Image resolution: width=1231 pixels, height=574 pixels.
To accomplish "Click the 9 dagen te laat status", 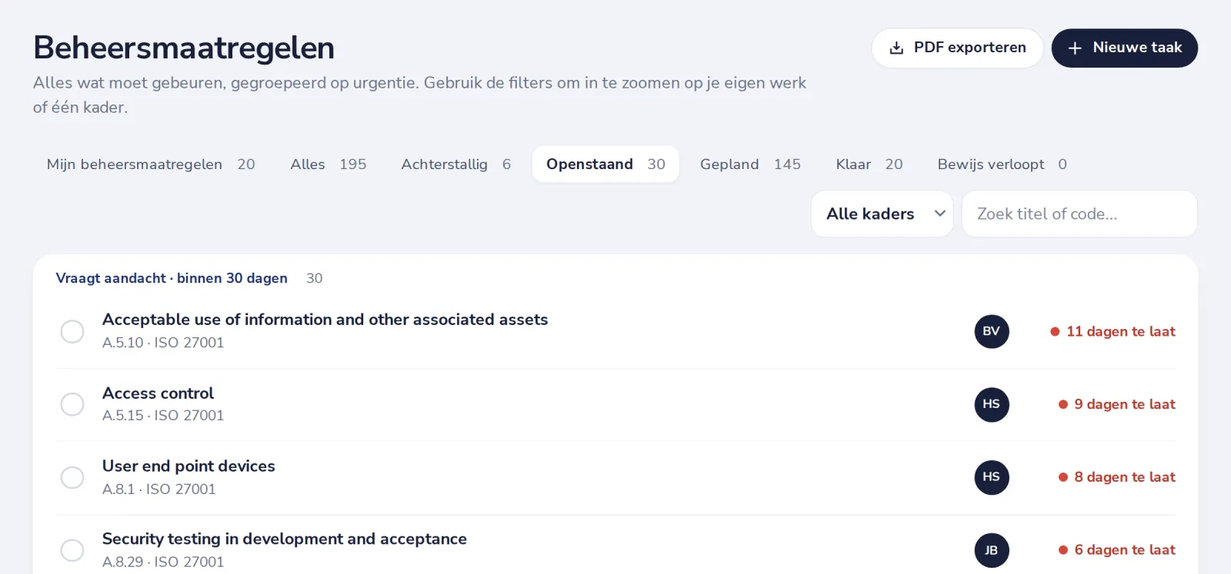I will [x=1117, y=404].
